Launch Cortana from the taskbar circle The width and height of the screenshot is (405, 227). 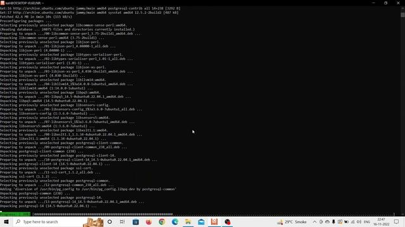tap(109, 221)
